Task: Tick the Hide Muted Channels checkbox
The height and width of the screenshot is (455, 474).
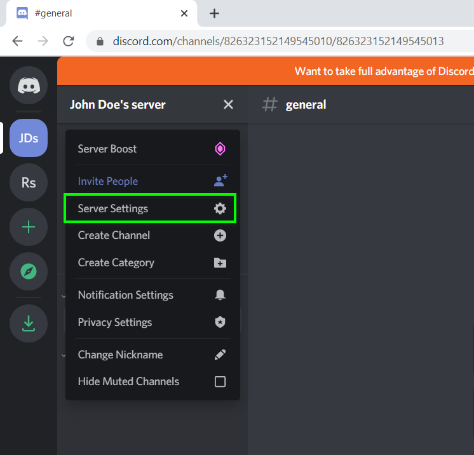Action: tap(220, 381)
